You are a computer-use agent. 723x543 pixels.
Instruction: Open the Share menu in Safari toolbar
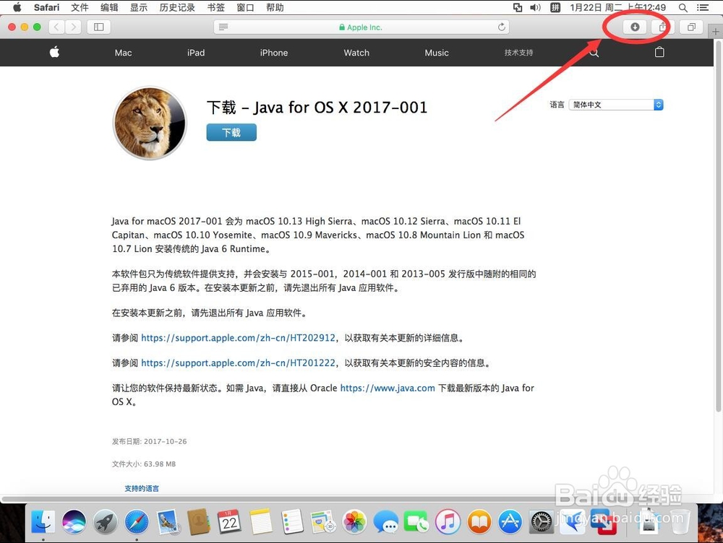(x=663, y=27)
